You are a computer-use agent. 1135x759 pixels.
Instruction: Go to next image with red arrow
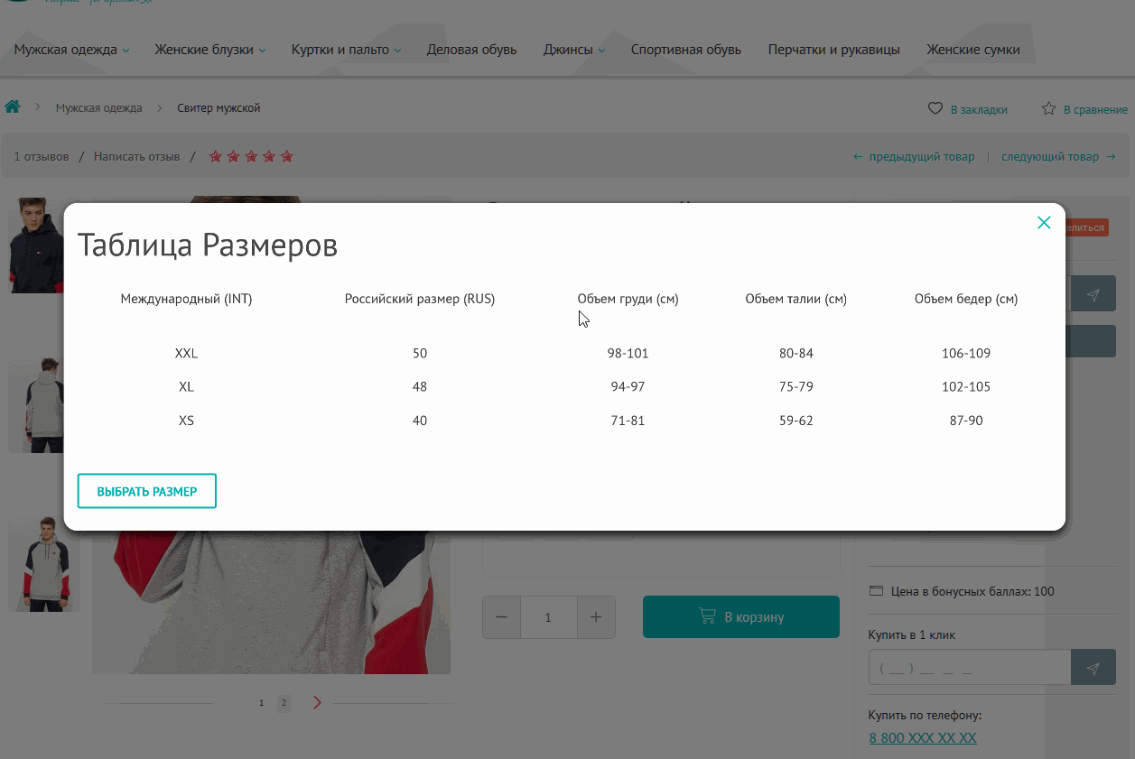(317, 703)
